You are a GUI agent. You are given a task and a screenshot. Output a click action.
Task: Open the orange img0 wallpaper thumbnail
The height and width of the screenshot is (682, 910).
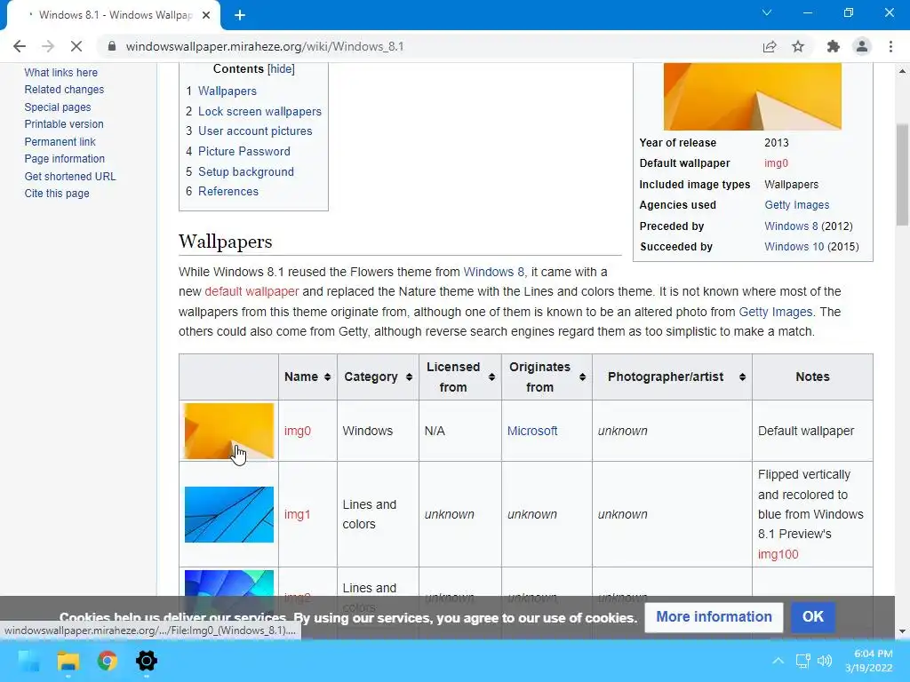coord(228,431)
